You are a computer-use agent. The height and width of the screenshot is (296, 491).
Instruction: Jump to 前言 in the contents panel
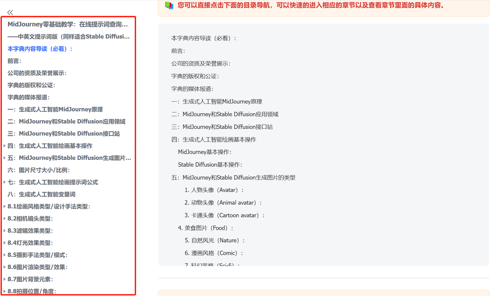pos(178,51)
